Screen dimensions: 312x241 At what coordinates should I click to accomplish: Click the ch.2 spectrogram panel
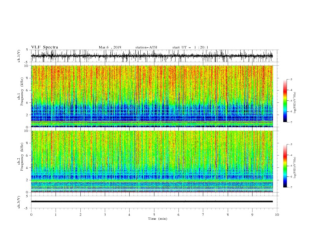coord(152,161)
